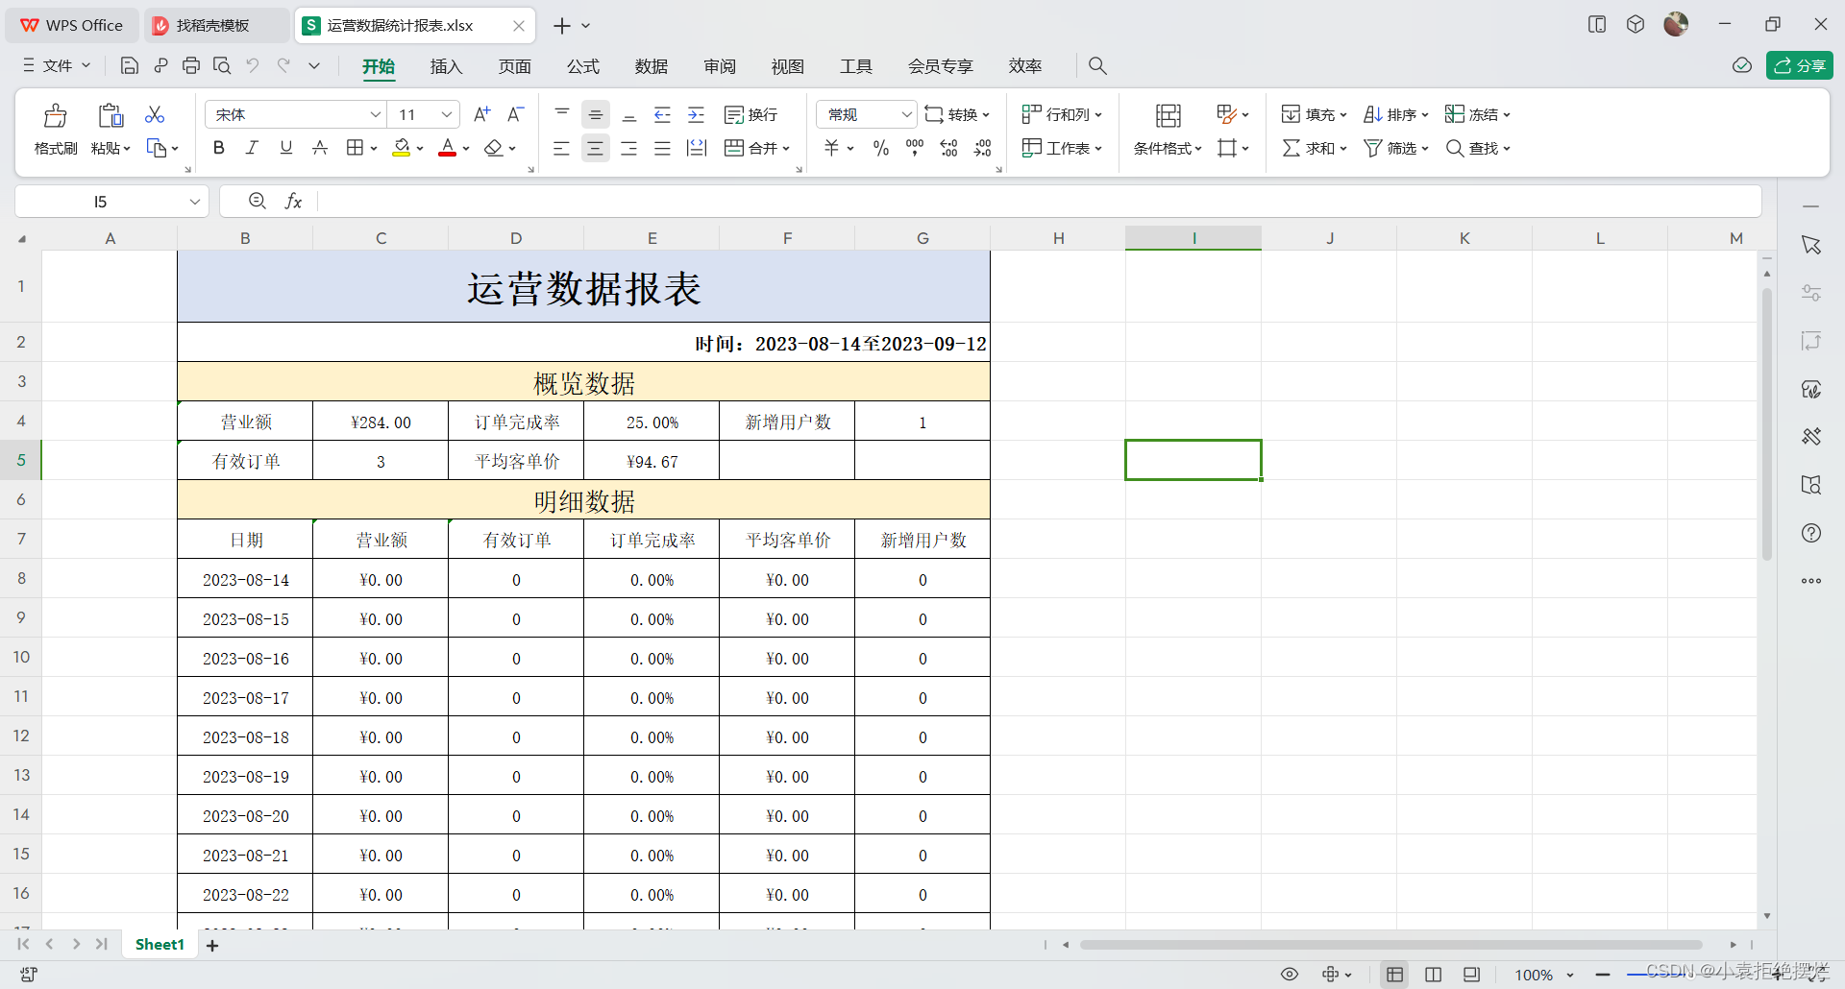Image resolution: width=1845 pixels, height=989 pixels.
Task: Click the Decrease Indent icon
Action: (x=662, y=114)
